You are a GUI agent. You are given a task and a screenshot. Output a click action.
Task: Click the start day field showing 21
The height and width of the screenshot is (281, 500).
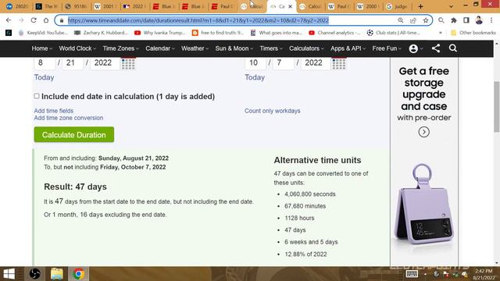72,62
